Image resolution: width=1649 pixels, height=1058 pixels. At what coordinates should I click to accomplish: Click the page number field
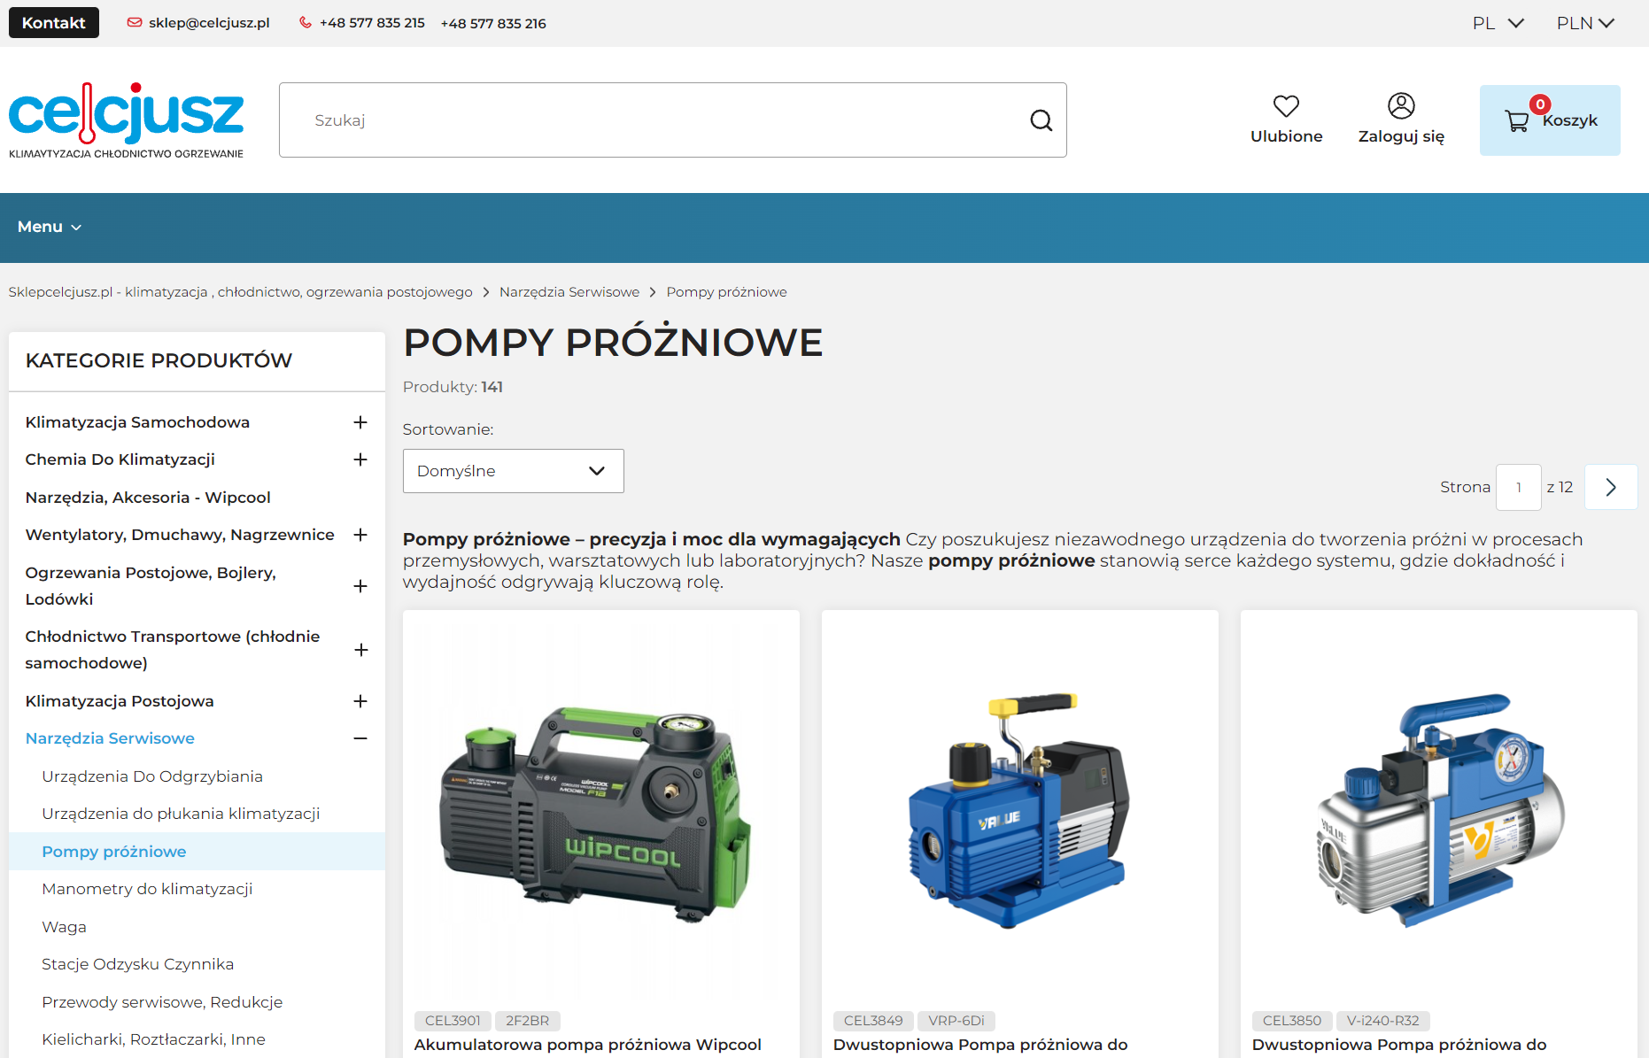1519,487
